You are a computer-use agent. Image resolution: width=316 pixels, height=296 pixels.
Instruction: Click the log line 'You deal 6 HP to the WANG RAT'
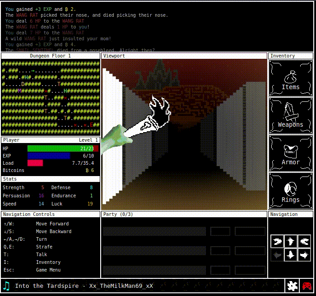tap(45, 21)
